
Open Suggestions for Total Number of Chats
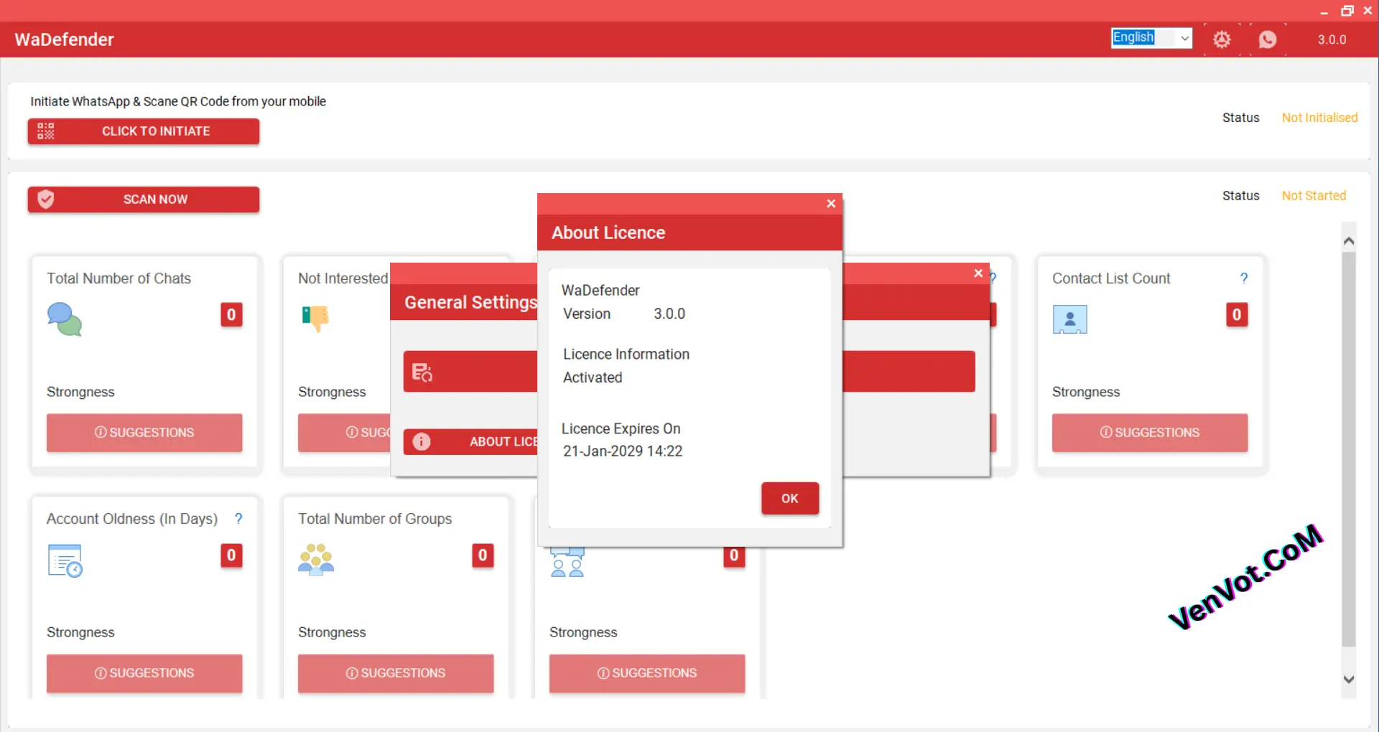coord(144,432)
